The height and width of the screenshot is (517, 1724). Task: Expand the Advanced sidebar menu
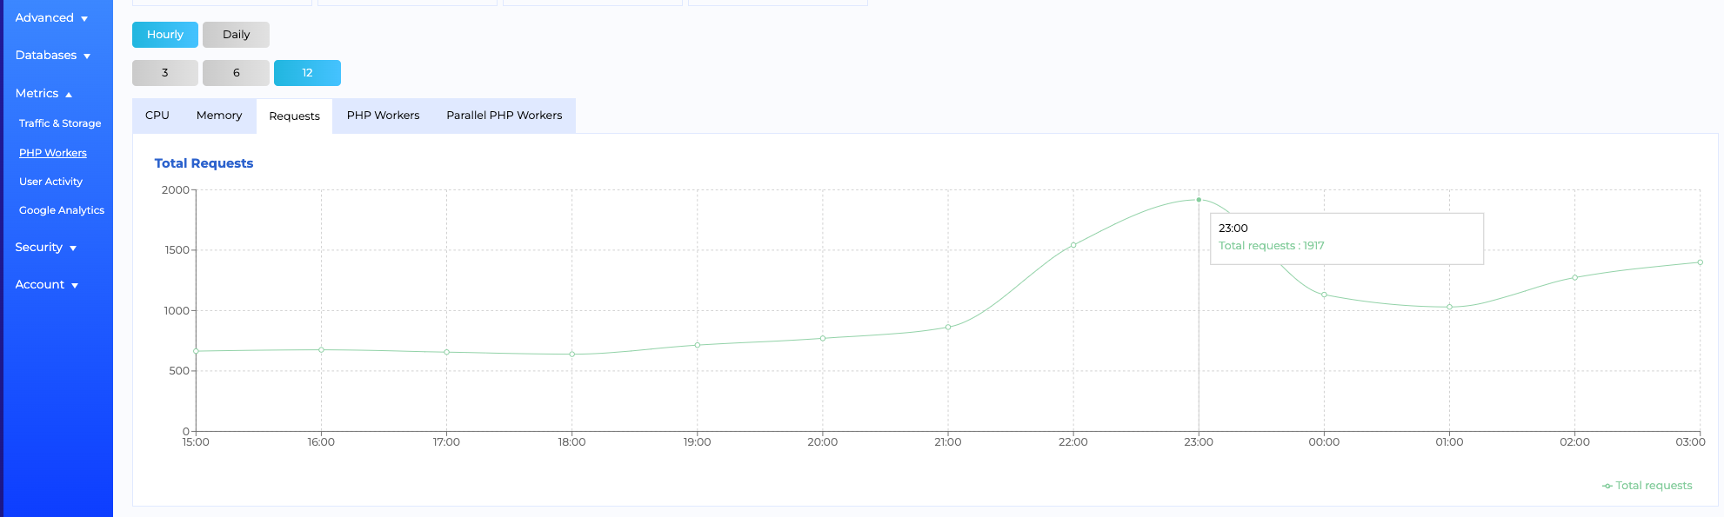click(x=51, y=18)
